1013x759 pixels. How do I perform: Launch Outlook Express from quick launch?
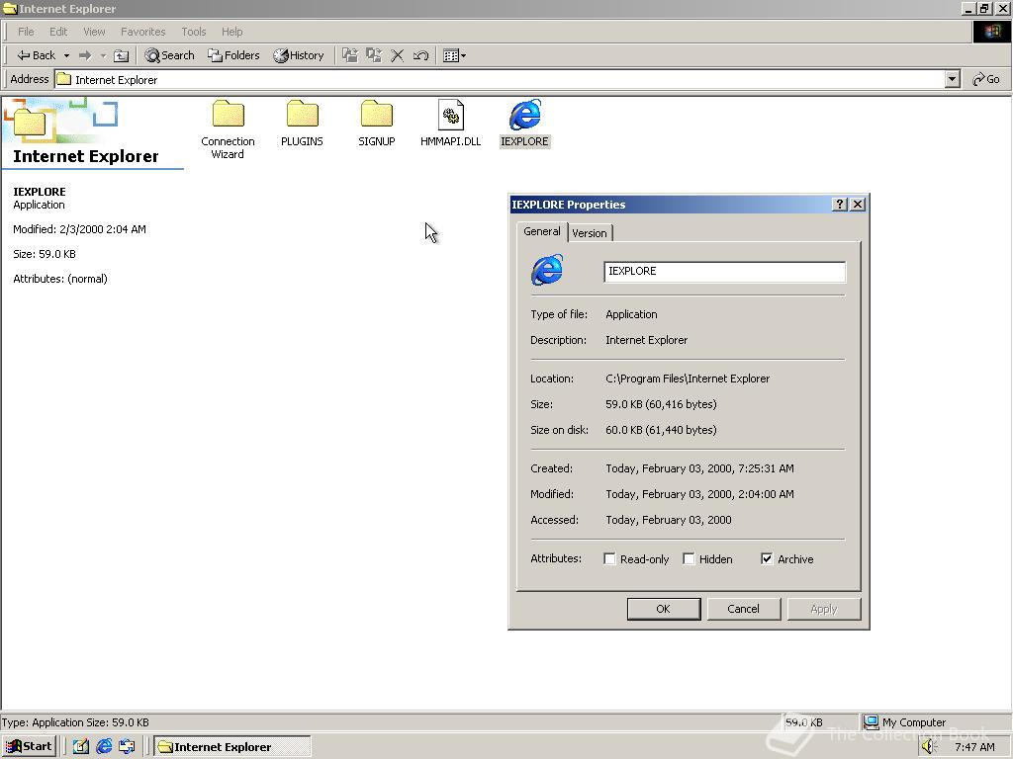[x=127, y=747]
